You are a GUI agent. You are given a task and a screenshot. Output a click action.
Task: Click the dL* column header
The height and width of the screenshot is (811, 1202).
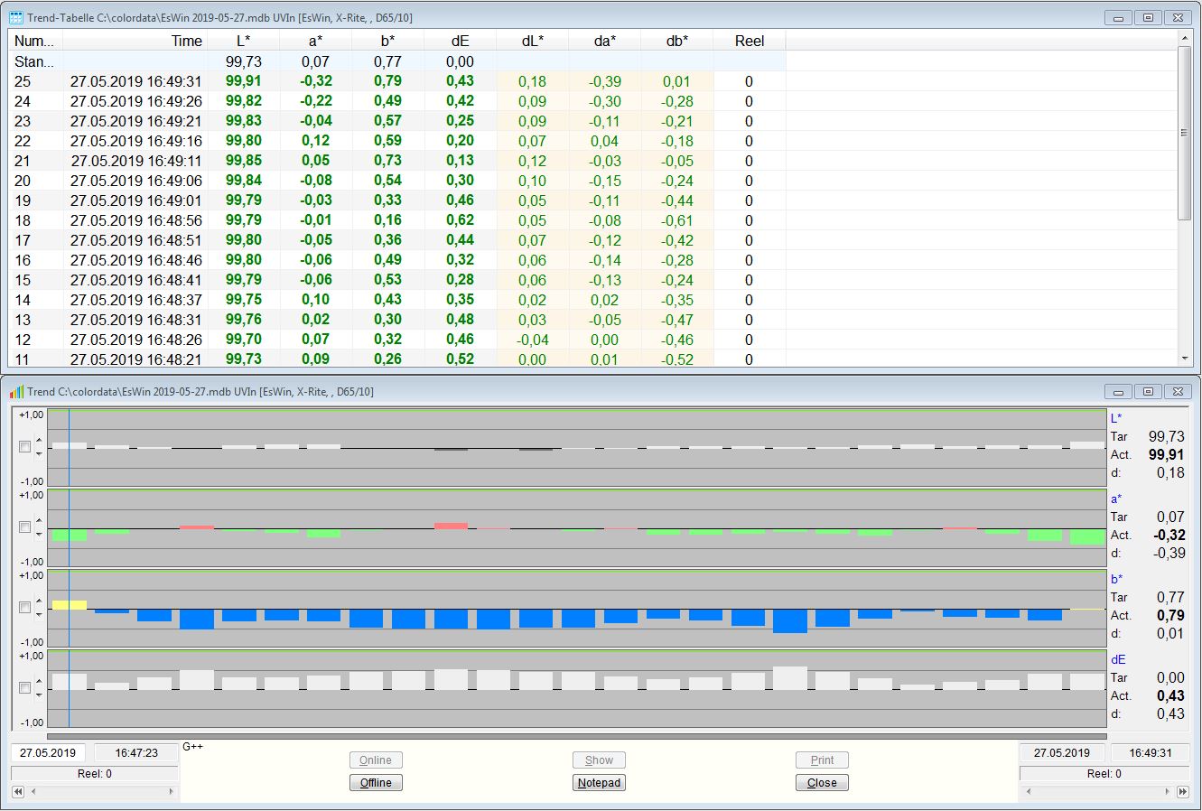533,41
